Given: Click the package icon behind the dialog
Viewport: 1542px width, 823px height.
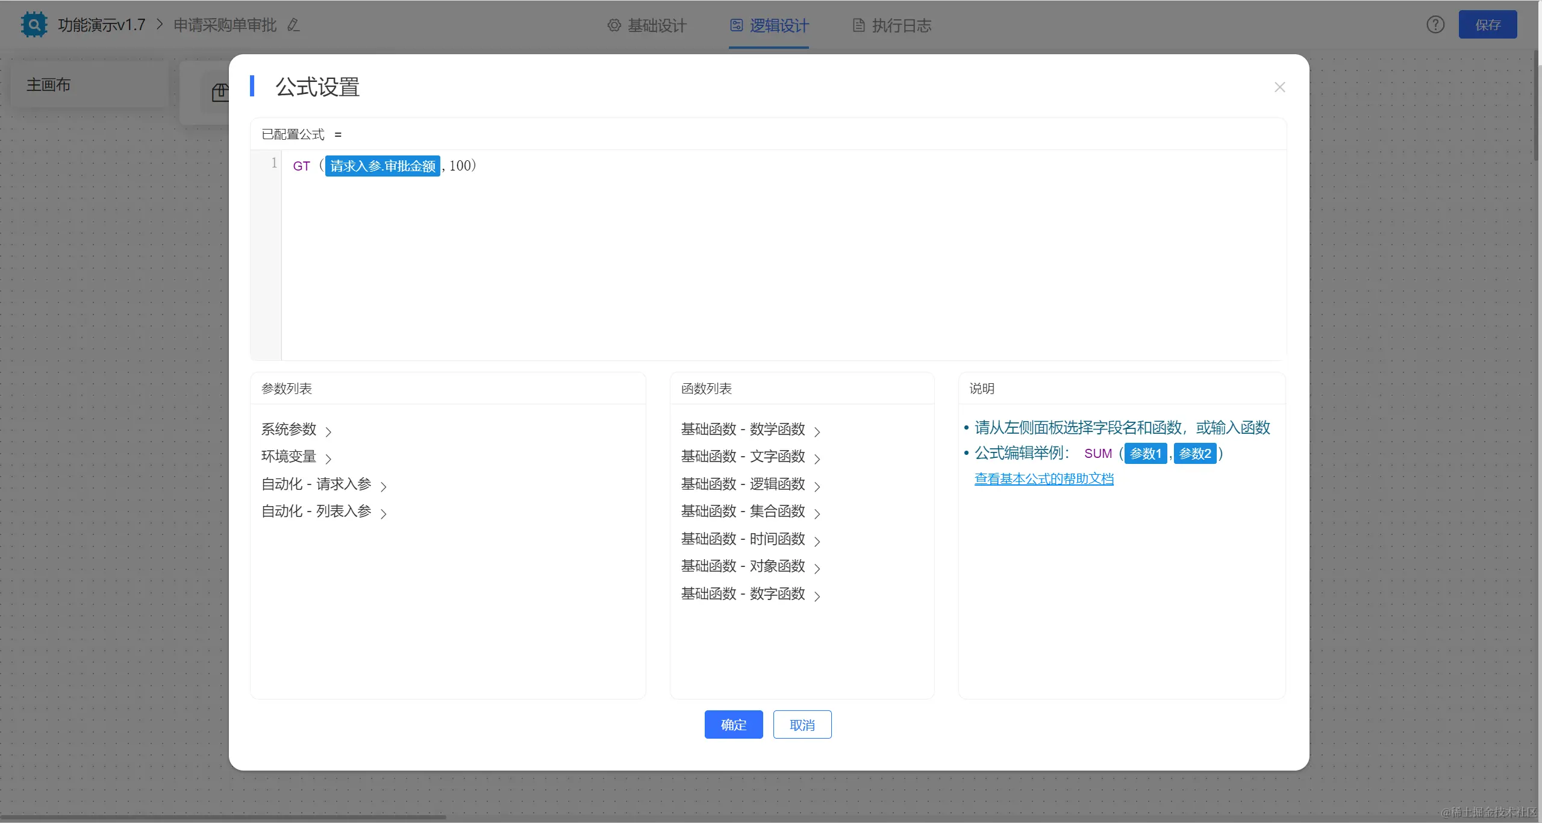Looking at the screenshot, I should pyautogui.click(x=220, y=92).
